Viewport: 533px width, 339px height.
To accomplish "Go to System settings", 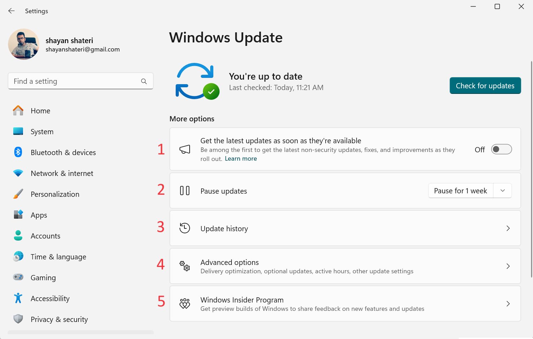I will [81, 131].
